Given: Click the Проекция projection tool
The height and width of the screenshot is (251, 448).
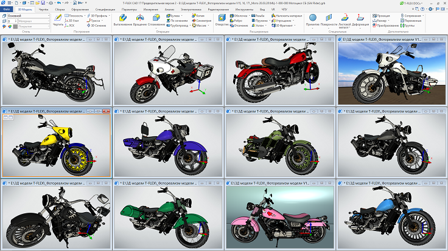Looking at the screenshot, I should pyautogui.click(x=381, y=16).
